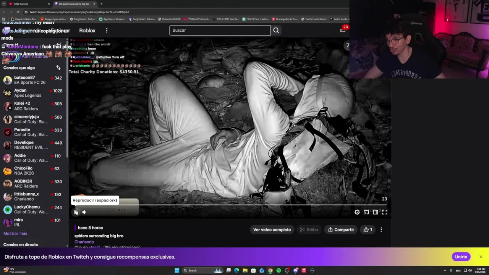
Task: Open LuckyChamu channel in the sidebar
Action: click(x=33, y=209)
